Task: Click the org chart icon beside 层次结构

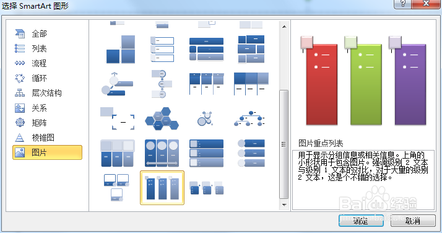Action: point(20,93)
